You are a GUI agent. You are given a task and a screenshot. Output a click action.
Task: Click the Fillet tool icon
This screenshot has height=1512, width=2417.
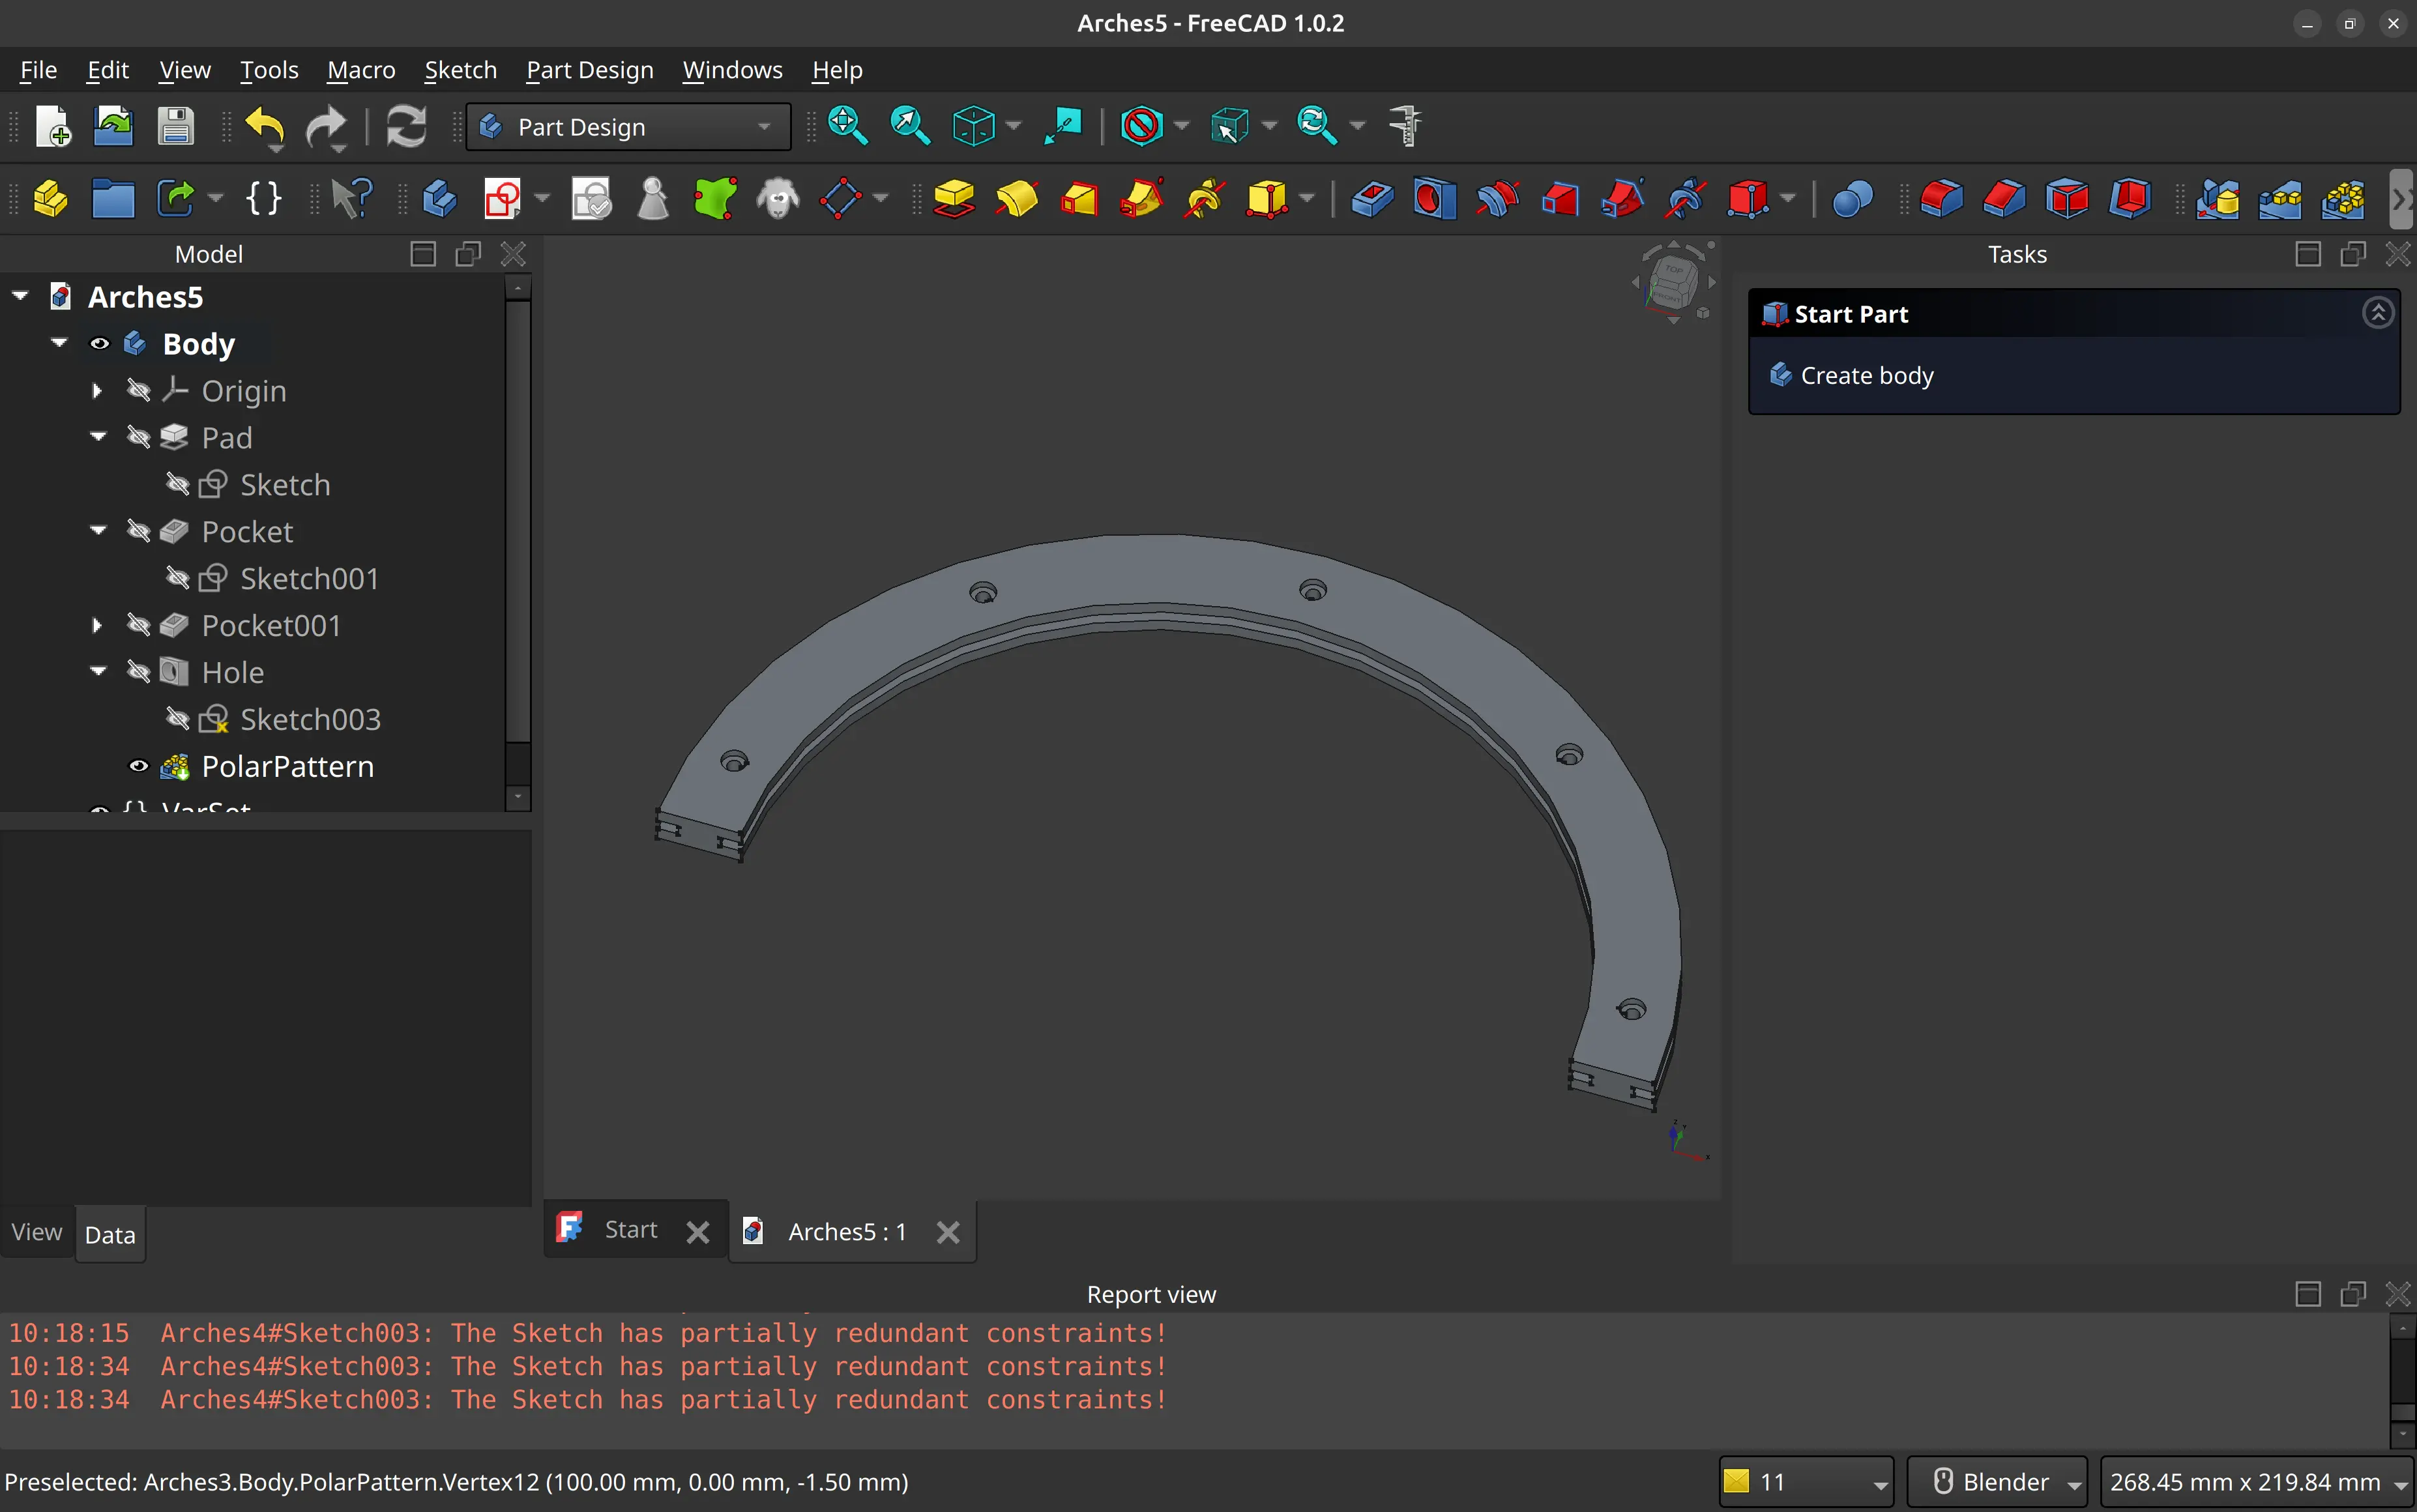coord(1941,199)
